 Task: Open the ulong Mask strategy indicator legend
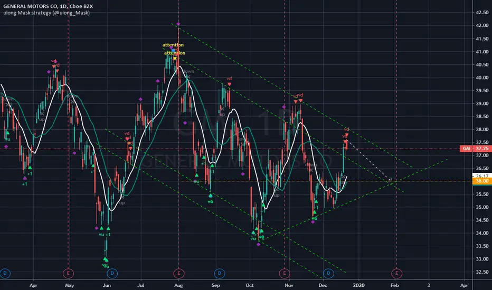point(46,13)
